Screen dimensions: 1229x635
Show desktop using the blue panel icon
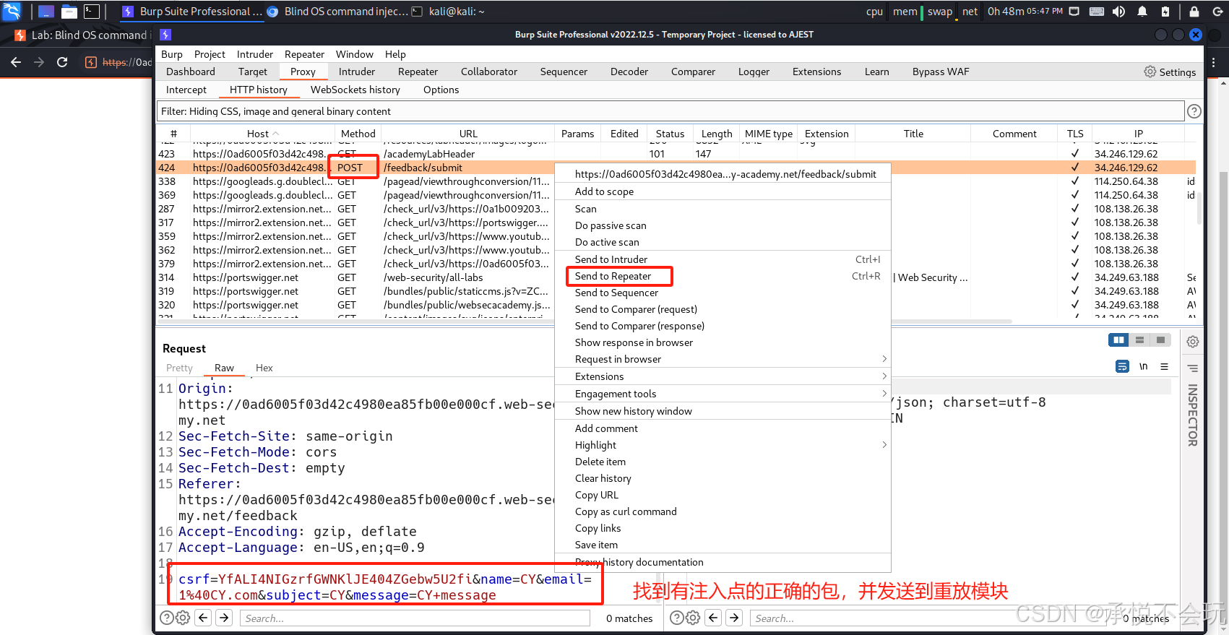(x=46, y=12)
